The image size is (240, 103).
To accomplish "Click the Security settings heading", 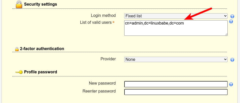I will tap(40, 4).
